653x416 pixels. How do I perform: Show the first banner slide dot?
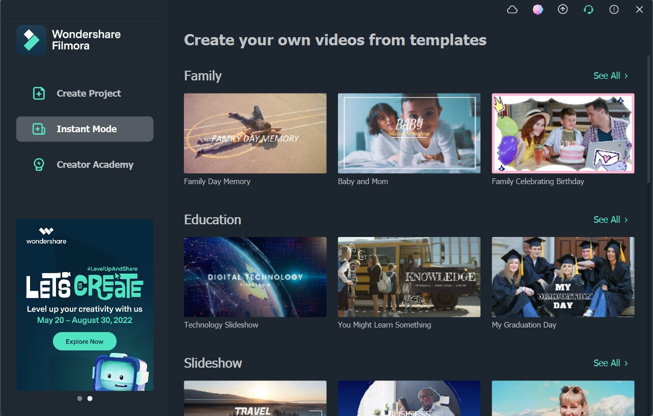tap(79, 399)
